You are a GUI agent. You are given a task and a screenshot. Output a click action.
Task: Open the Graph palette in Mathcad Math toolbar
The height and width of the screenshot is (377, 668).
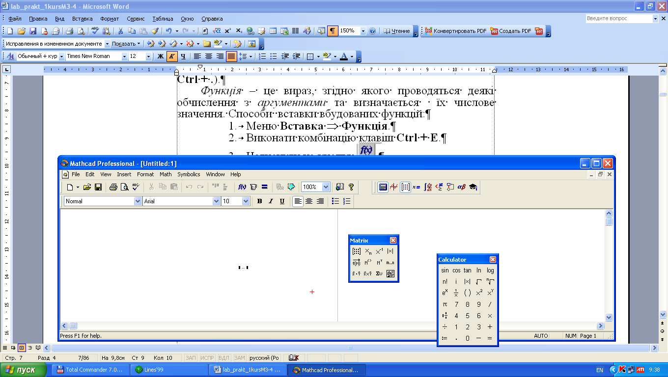click(x=394, y=187)
